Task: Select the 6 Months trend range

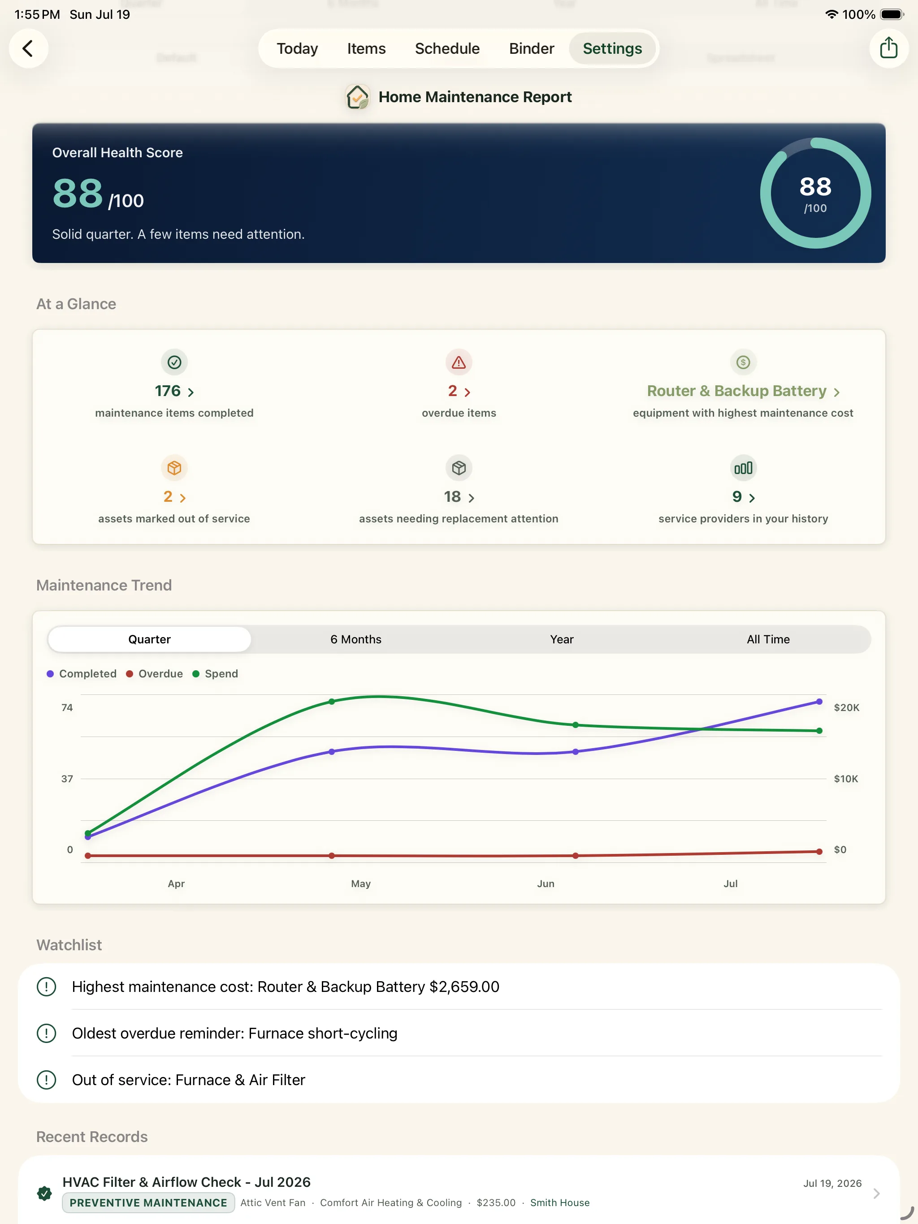Action: (356, 639)
